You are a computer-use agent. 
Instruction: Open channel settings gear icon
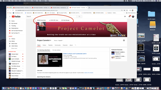point(124,40)
